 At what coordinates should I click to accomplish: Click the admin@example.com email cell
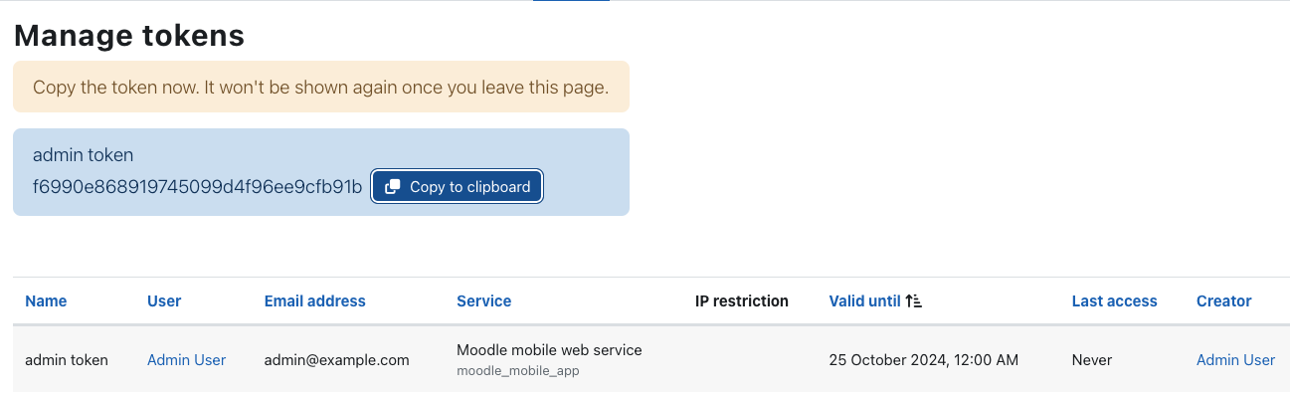[x=336, y=360]
